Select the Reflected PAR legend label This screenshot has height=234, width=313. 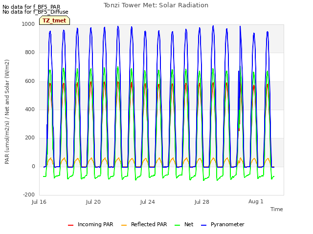pos(149,224)
